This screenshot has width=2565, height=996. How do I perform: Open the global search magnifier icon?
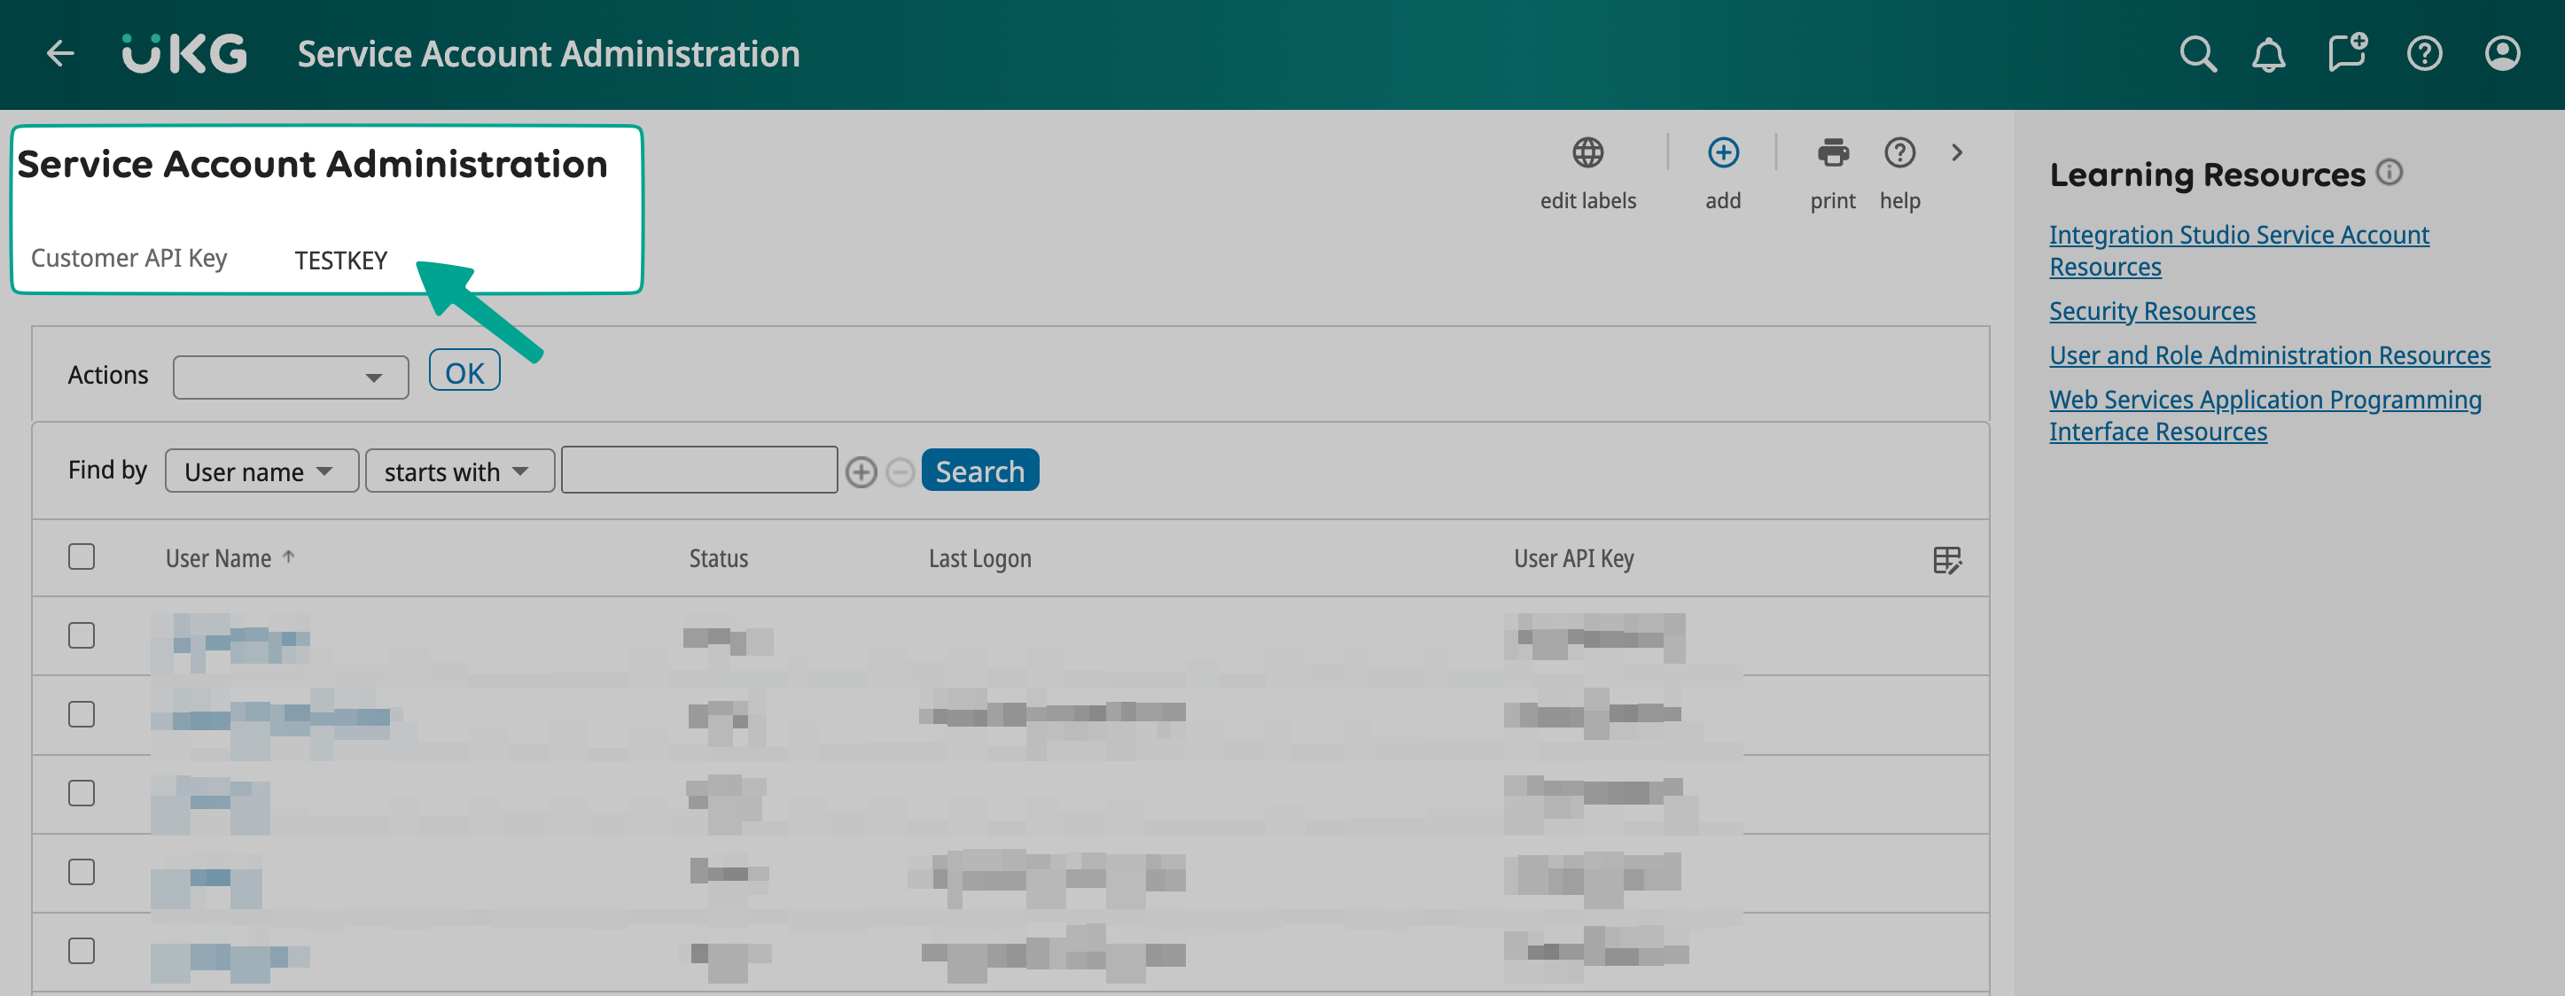pyautogui.click(x=2197, y=54)
